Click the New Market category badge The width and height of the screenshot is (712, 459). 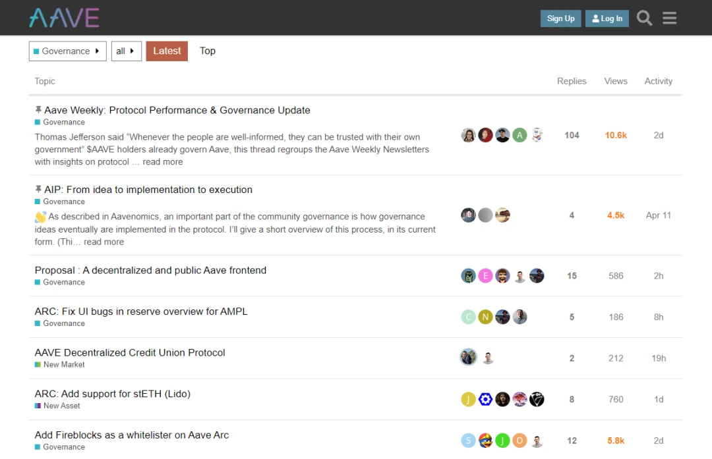click(60, 365)
